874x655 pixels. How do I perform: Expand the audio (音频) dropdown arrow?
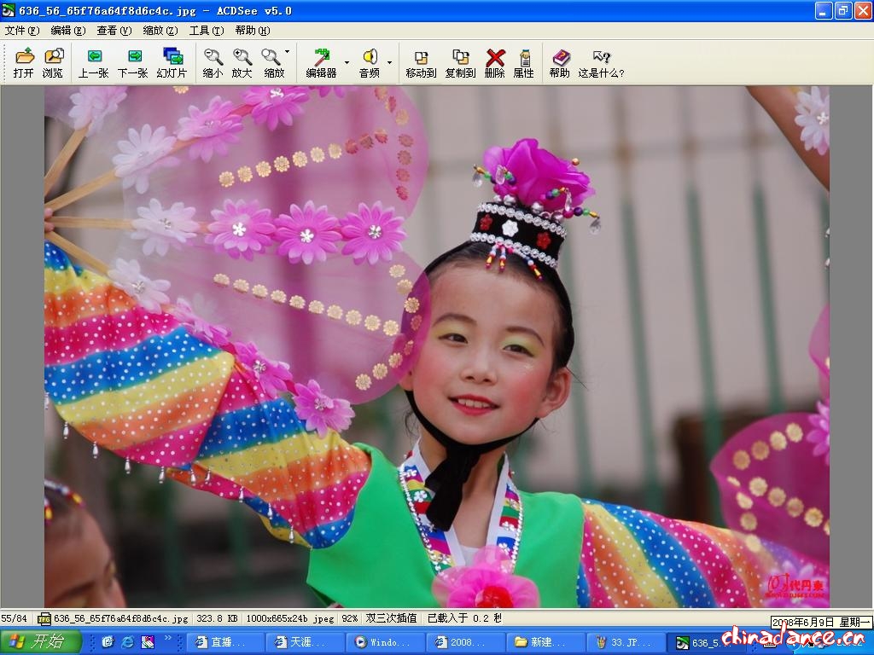pos(389,62)
